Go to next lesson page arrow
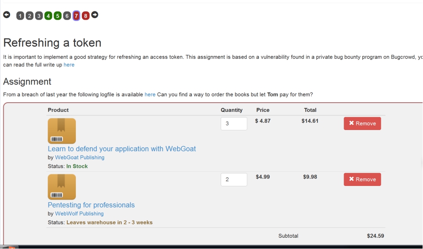Image resolution: width=423 pixels, height=249 pixels. coord(95,15)
